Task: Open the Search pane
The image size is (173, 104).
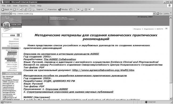Action: click(38, 10)
